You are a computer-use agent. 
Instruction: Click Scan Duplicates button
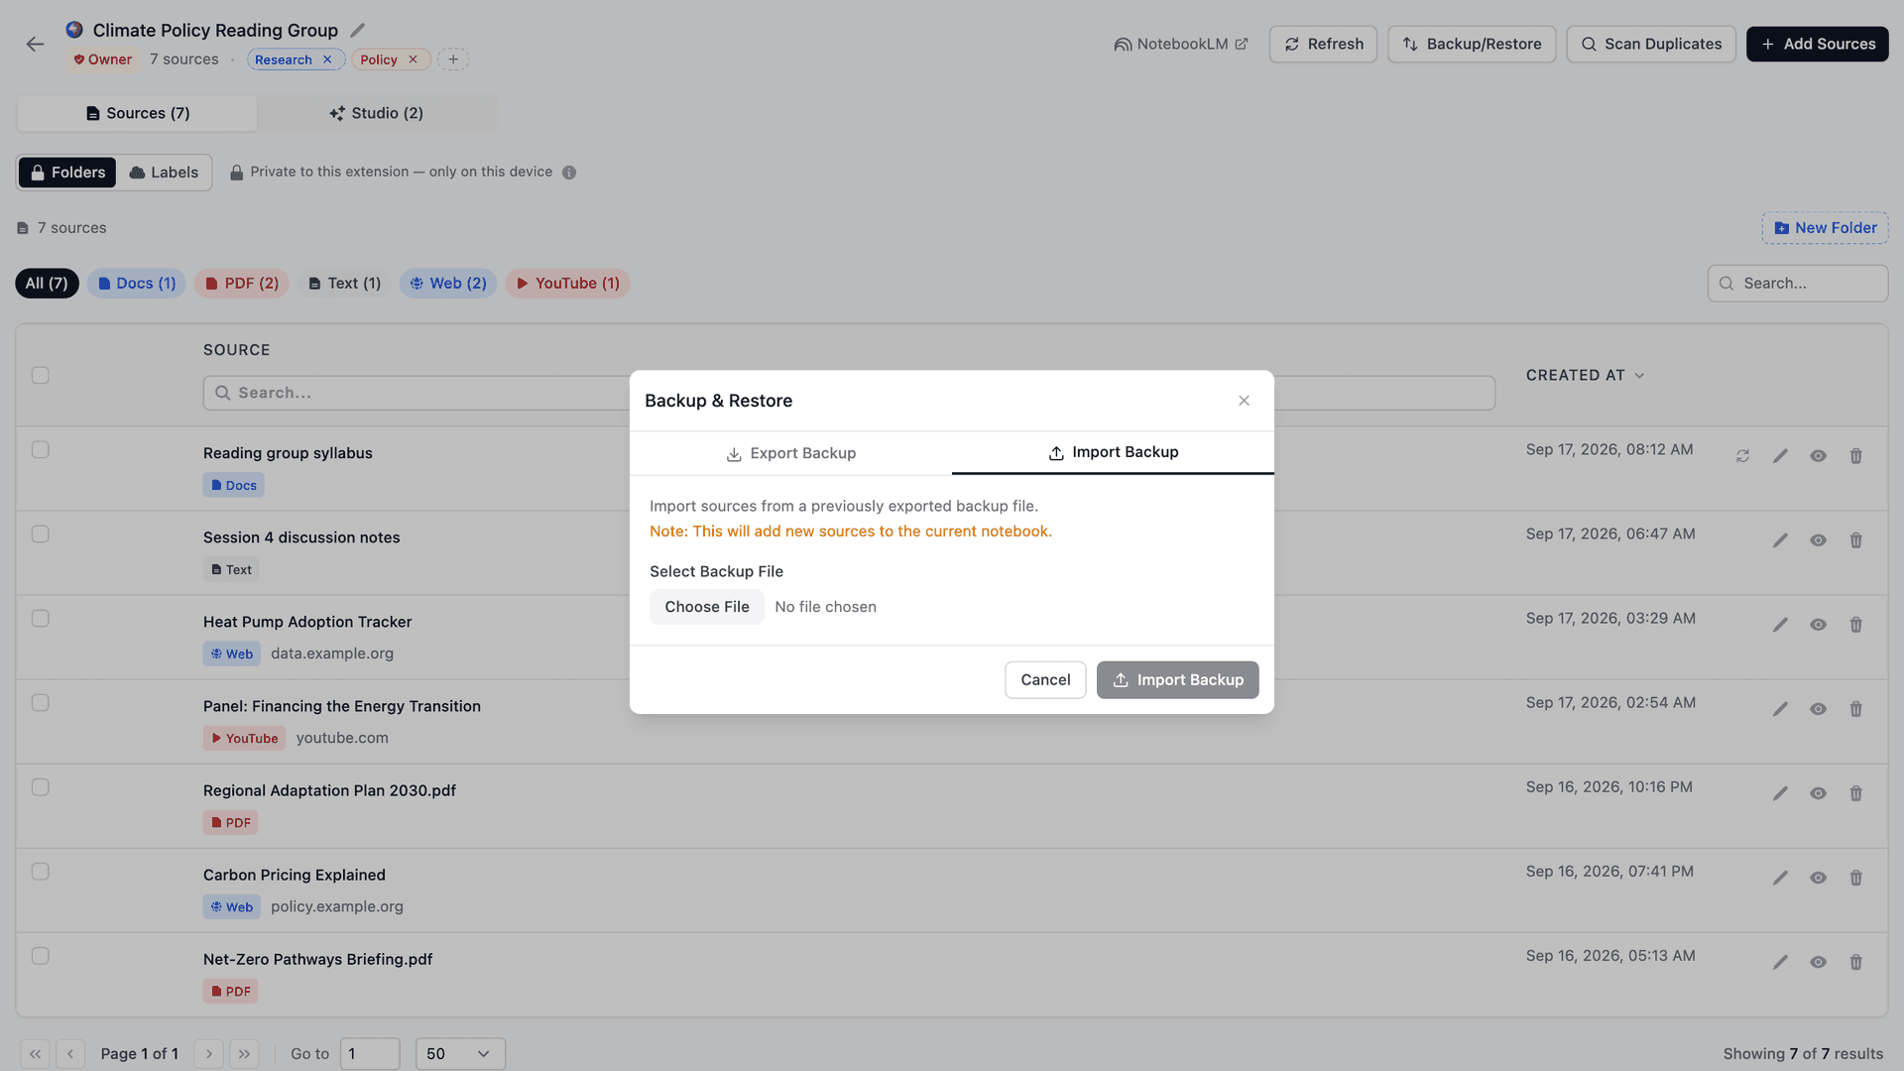click(x=1650, y=44)
